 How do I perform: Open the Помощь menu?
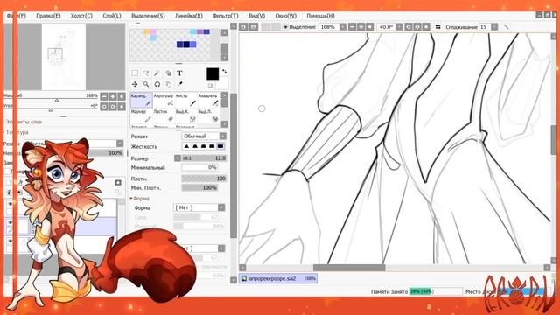[x=321, y=16]
